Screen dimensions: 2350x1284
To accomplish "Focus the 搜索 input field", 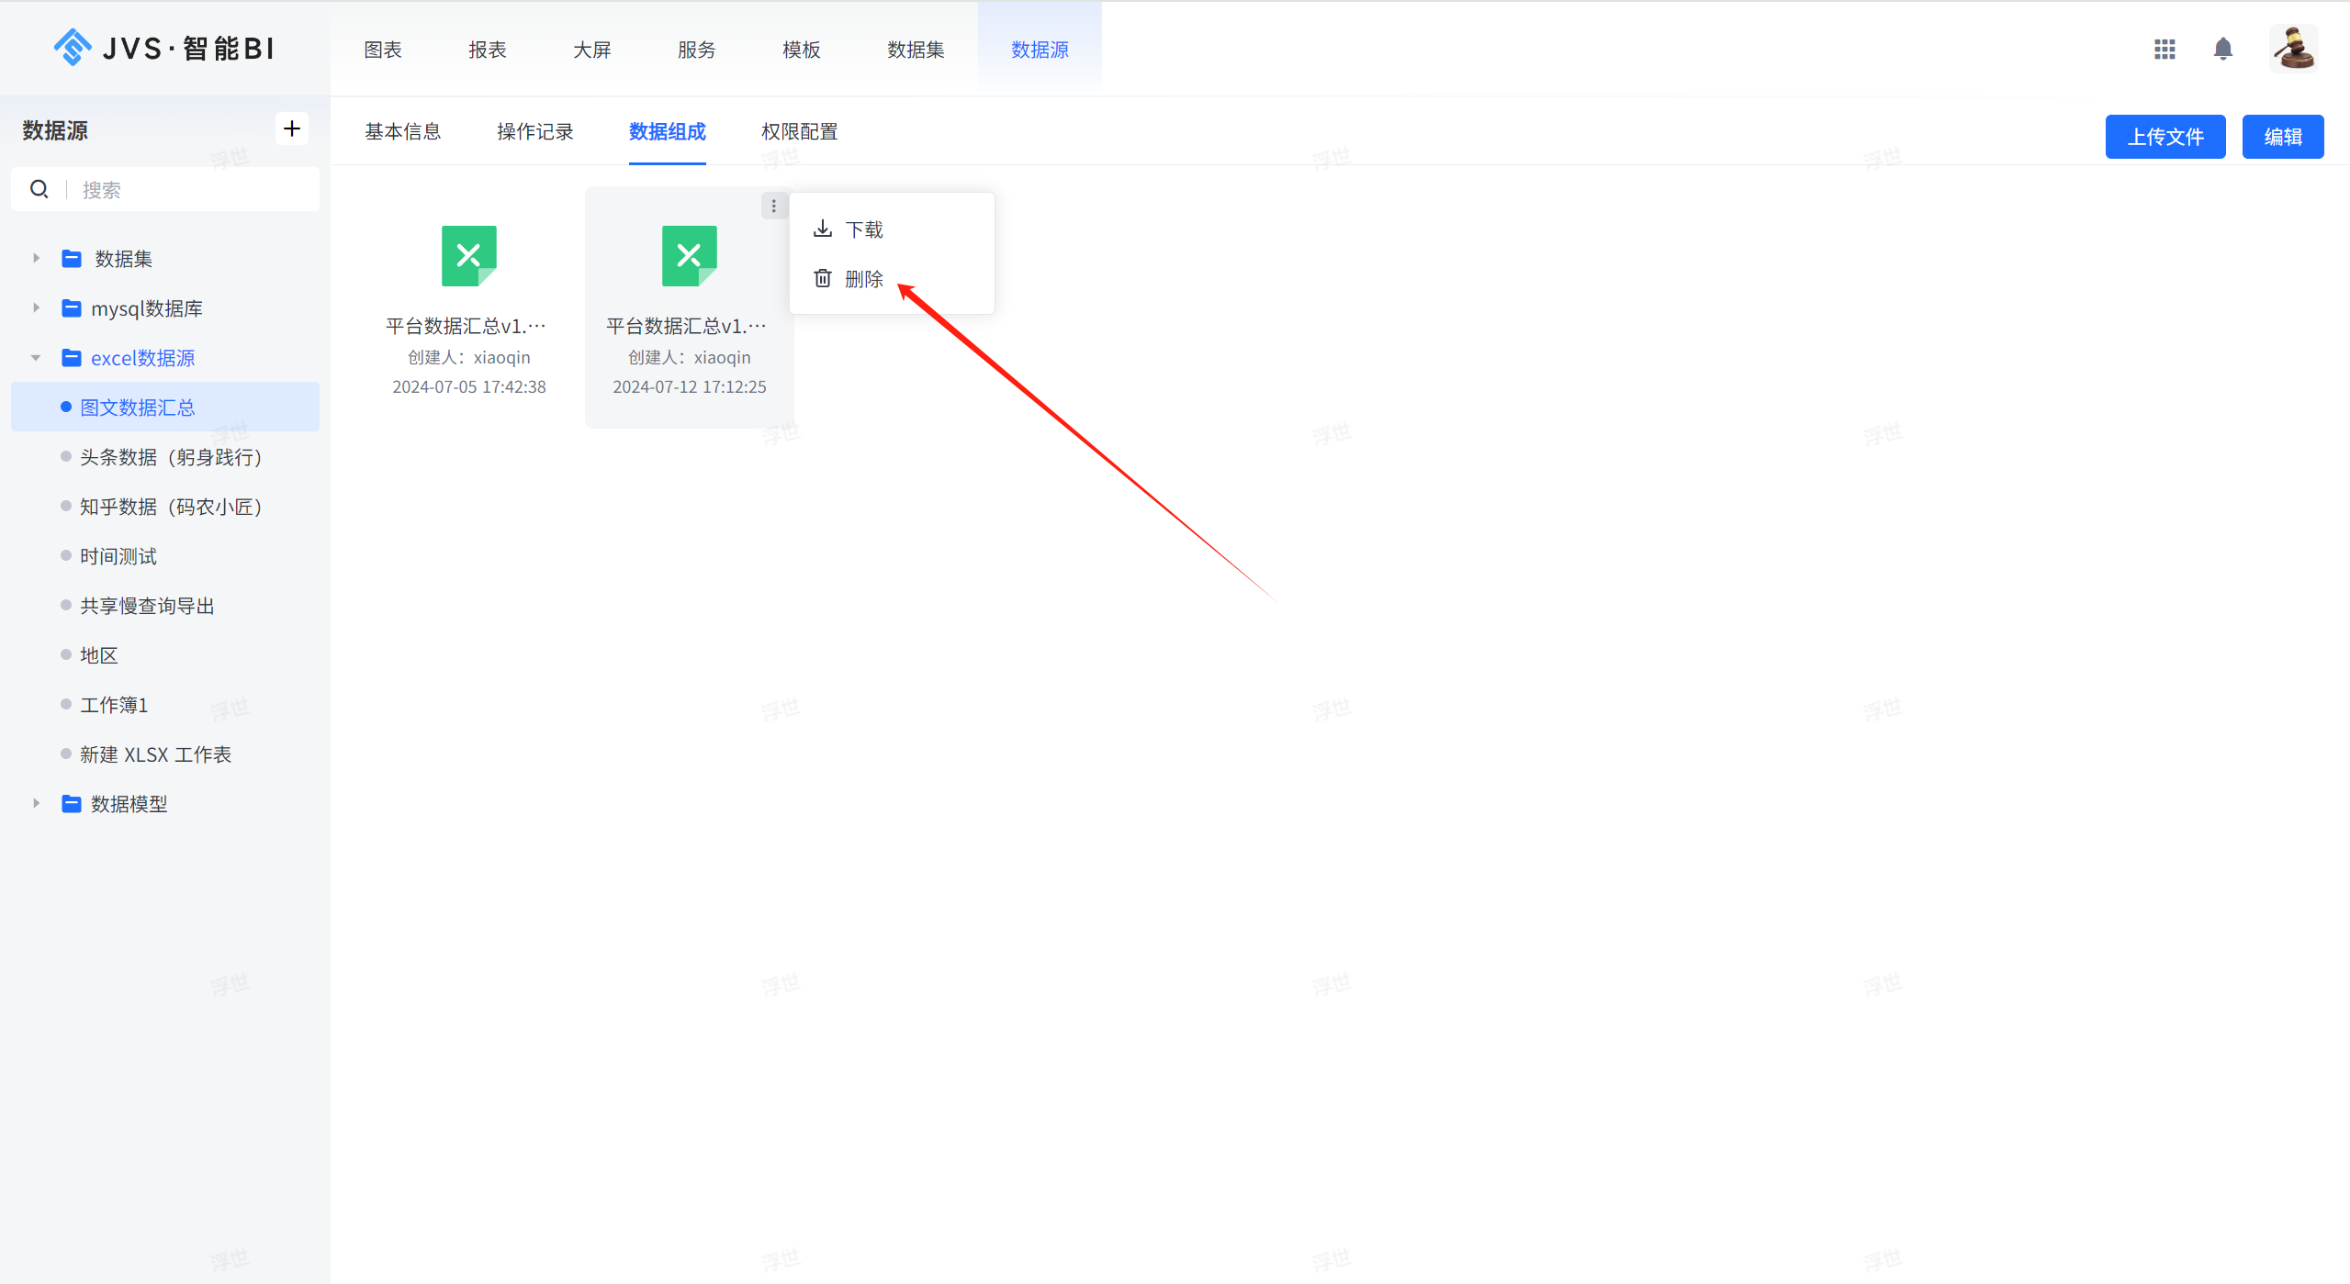I will tap(193, 189).
